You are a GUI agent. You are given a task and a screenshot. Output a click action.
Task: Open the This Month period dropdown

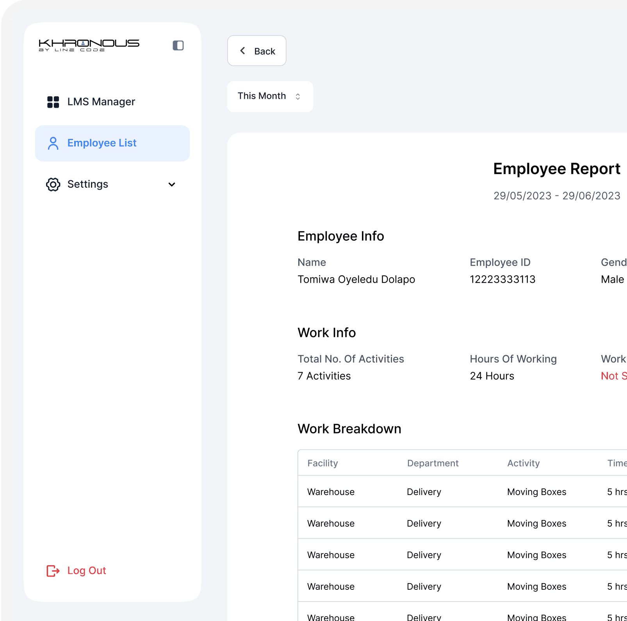(270, 96)
